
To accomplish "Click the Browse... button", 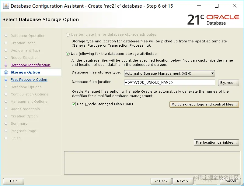I will pyautogui.click(x=228, y=83).
